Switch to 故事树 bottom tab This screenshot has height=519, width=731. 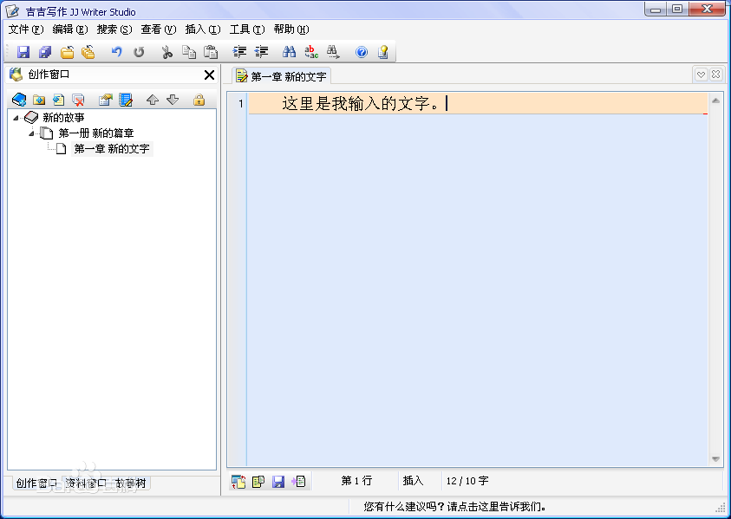coord(131,483)
